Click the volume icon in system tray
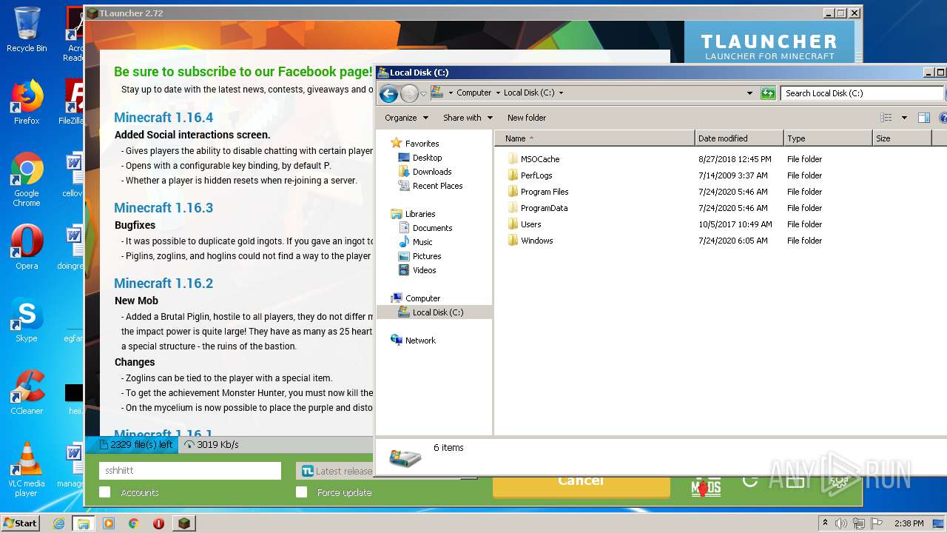 [x=841, y=523]
